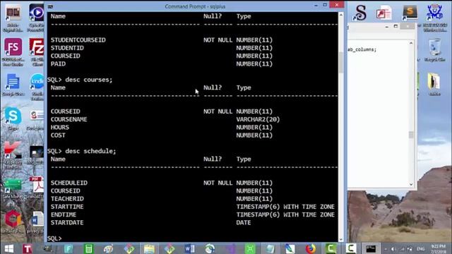This screenshot has height=254, width=452.
Task: Click the COURSENAME column name
Action: 69,119
